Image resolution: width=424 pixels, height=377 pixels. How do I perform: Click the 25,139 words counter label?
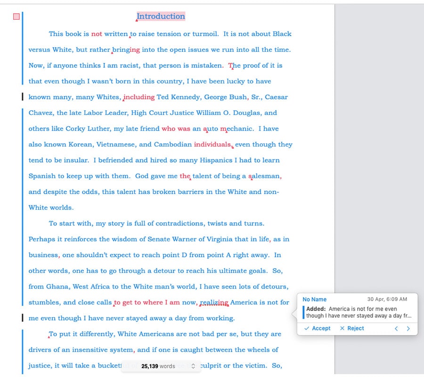click(x=158, y=366)
